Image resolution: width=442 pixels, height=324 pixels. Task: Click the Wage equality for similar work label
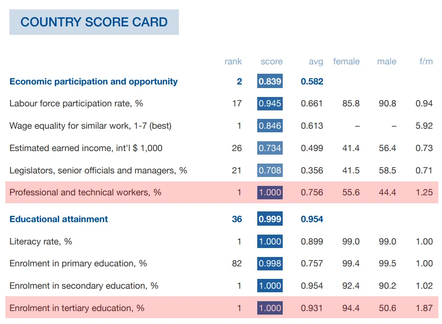coord(90,126)
